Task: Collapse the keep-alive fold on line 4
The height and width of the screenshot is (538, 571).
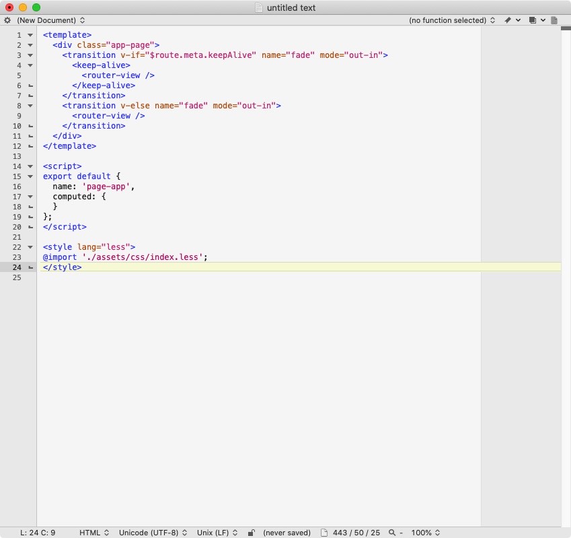Action: 30,65
